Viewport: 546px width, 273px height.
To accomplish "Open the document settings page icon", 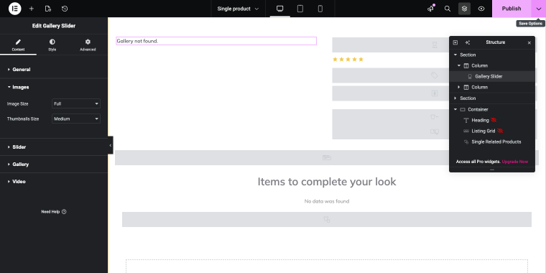I will (48, 9).
